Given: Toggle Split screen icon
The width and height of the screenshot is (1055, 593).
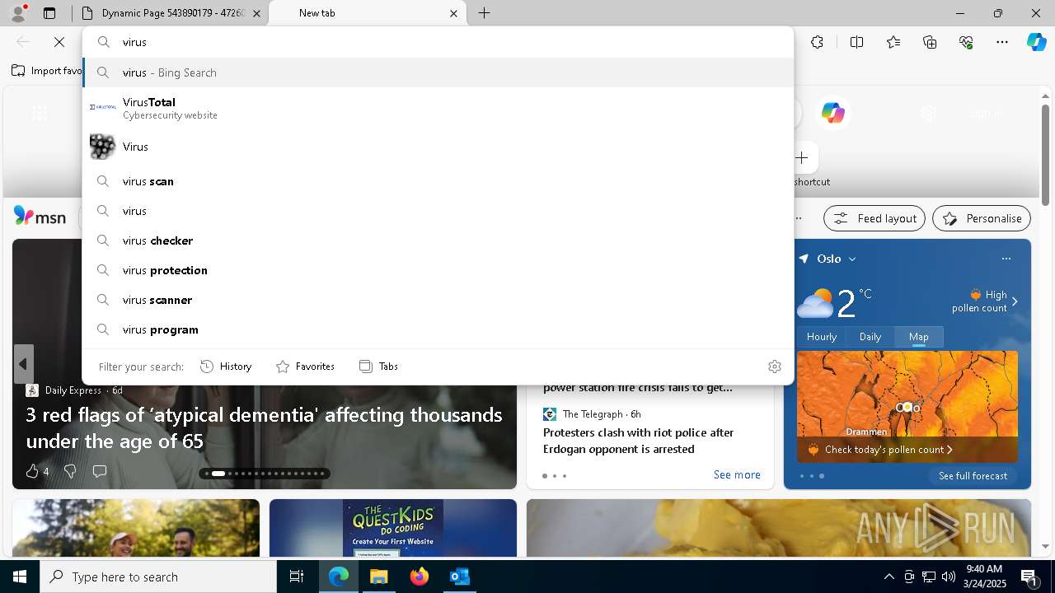Looking at the screenshot, I should click(x=856, y=42).
